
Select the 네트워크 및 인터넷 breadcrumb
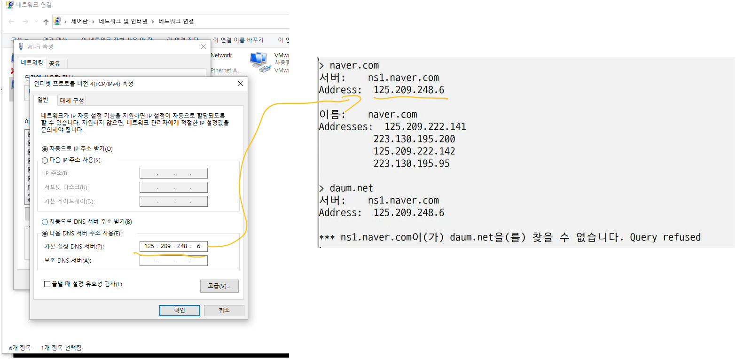click(x=123, y=22)
